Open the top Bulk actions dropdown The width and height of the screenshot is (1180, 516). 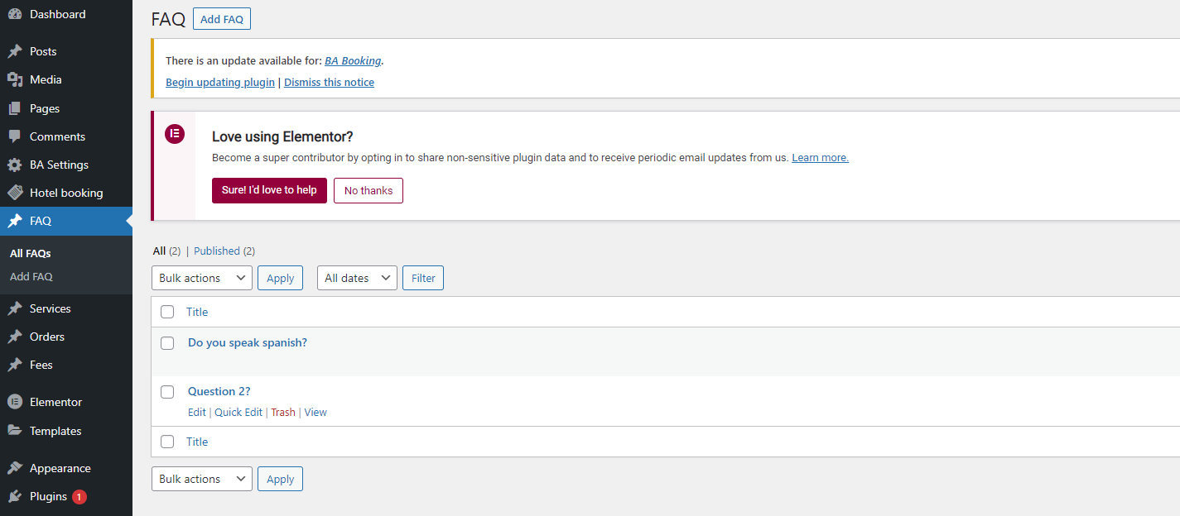pos(202,278)
